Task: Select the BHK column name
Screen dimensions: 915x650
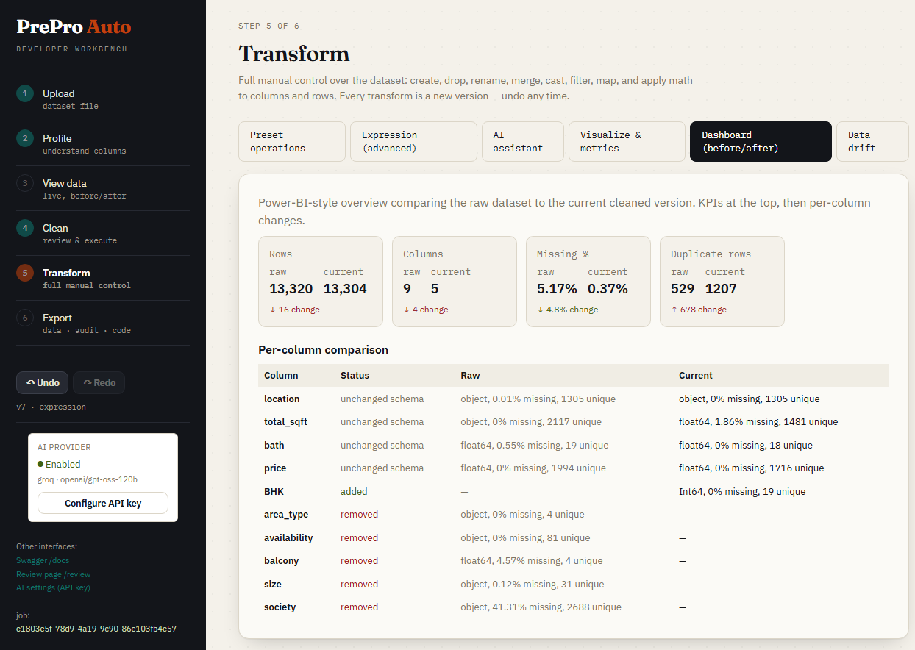Action: 274,491
